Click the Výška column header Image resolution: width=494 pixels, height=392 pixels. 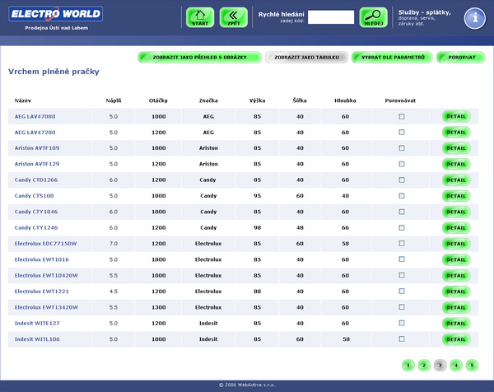click(x=257, y=100)
